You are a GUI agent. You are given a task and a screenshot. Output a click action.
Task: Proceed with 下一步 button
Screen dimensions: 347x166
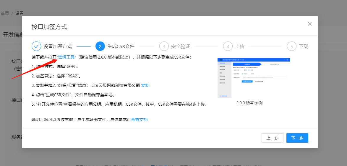(x=297, y=138)
